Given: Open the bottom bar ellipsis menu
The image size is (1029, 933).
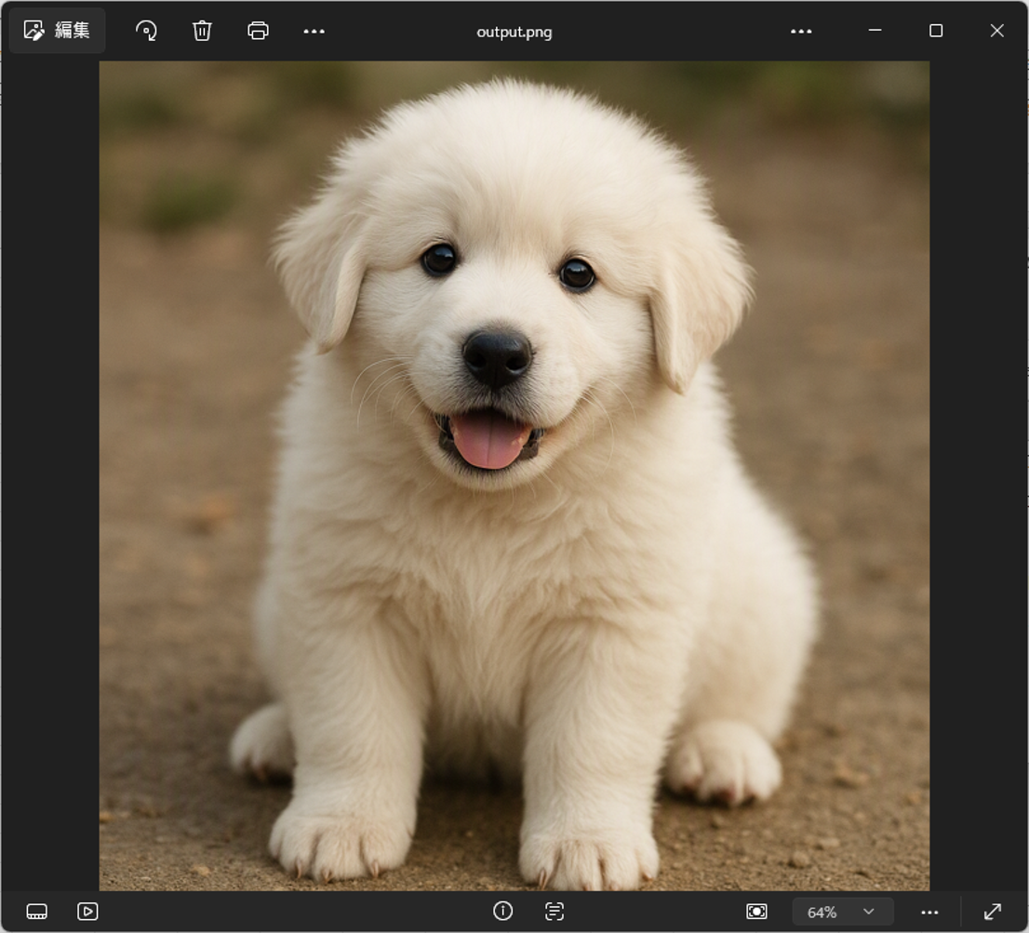Looking at the screenshot, I should 929,912.
